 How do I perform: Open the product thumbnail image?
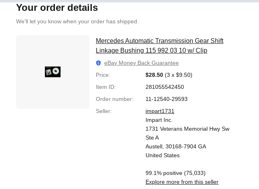(x=53, y=72)
